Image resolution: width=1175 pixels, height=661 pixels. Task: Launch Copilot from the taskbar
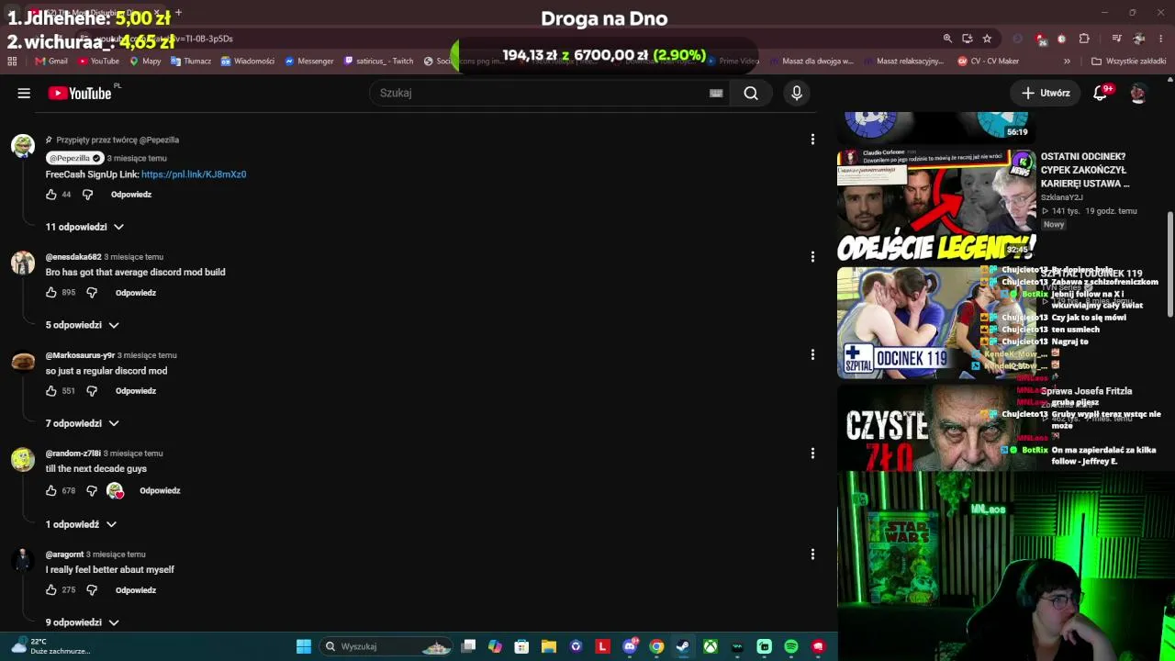(x=495, y=646)
